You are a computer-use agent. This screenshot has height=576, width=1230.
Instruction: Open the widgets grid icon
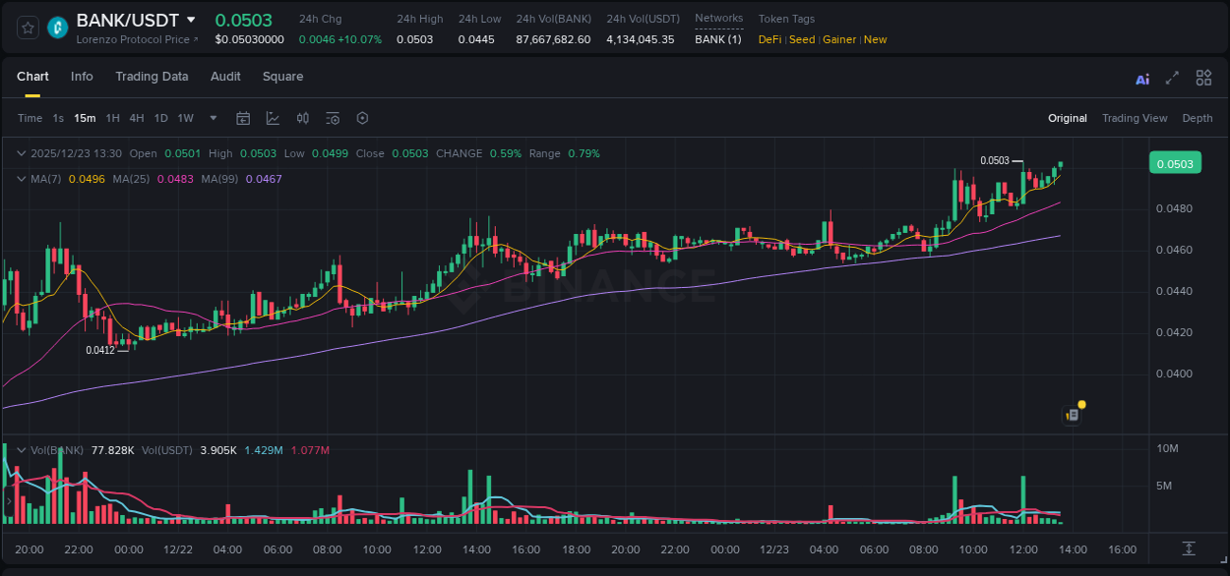(1203, 77)
